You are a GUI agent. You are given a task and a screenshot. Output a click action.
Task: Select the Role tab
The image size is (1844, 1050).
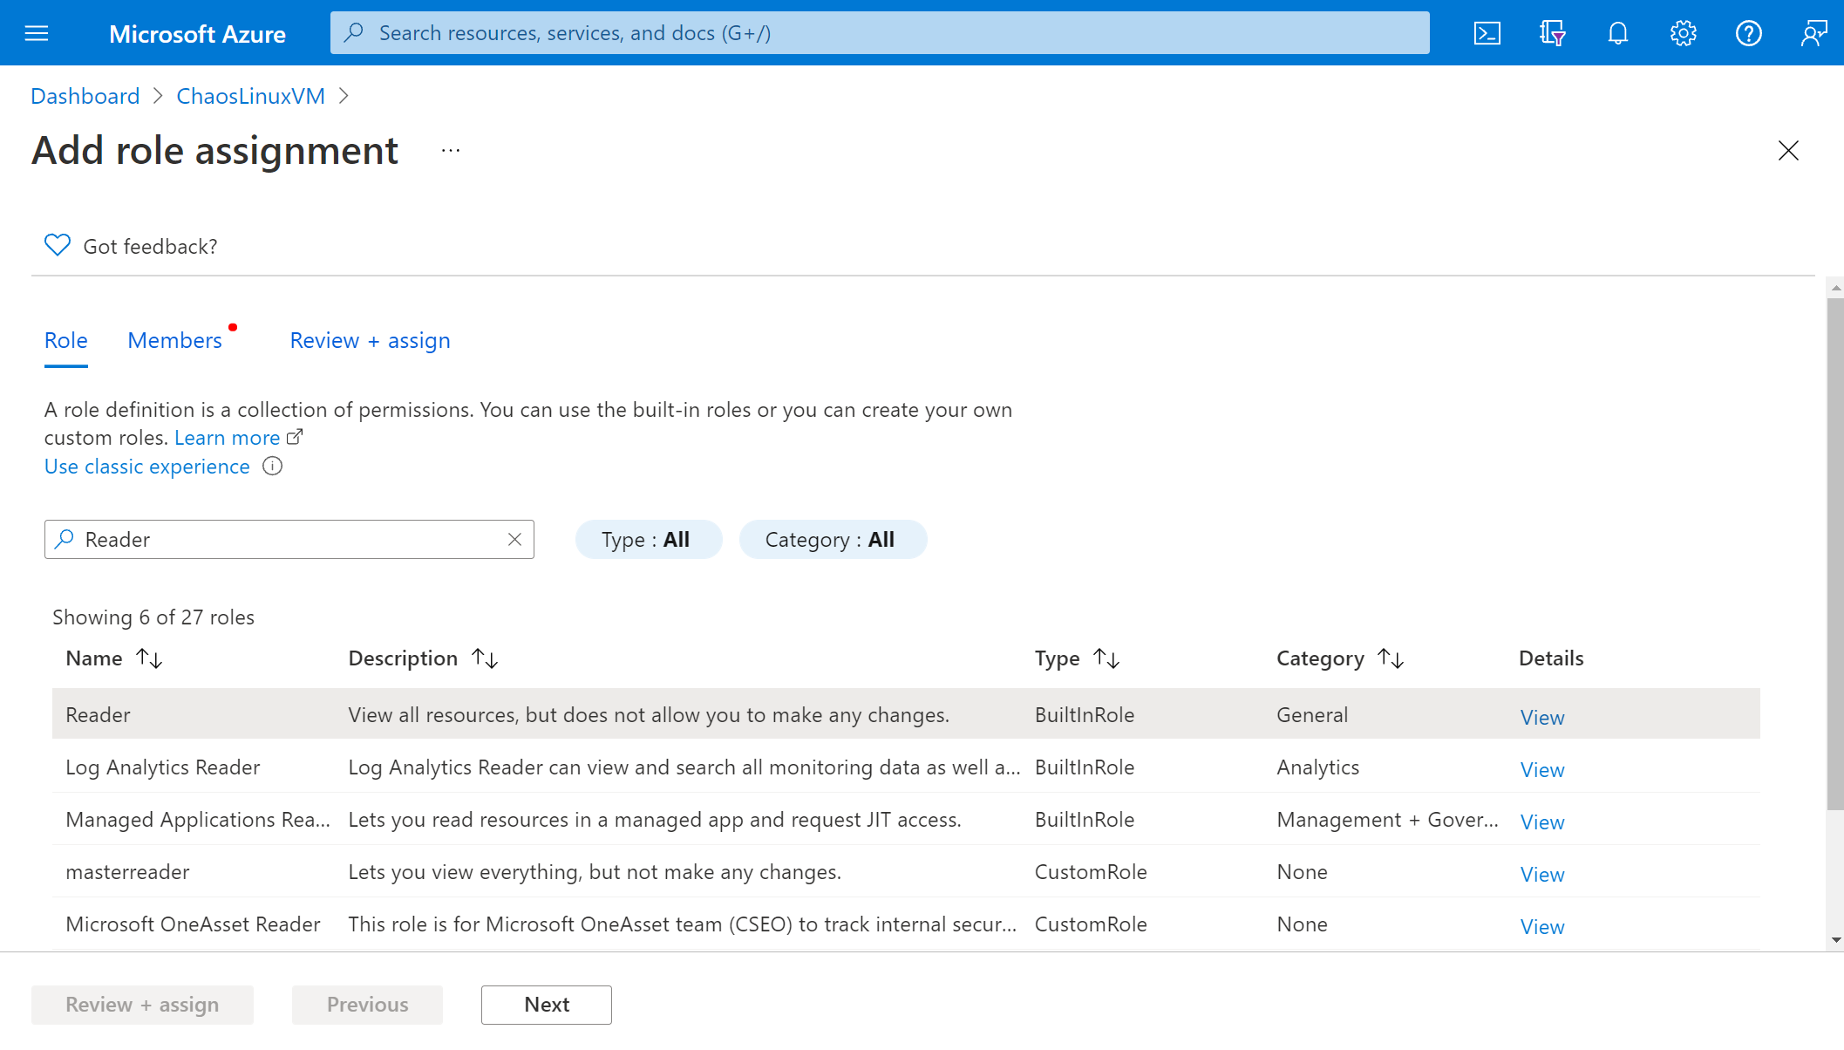point(66,339)
